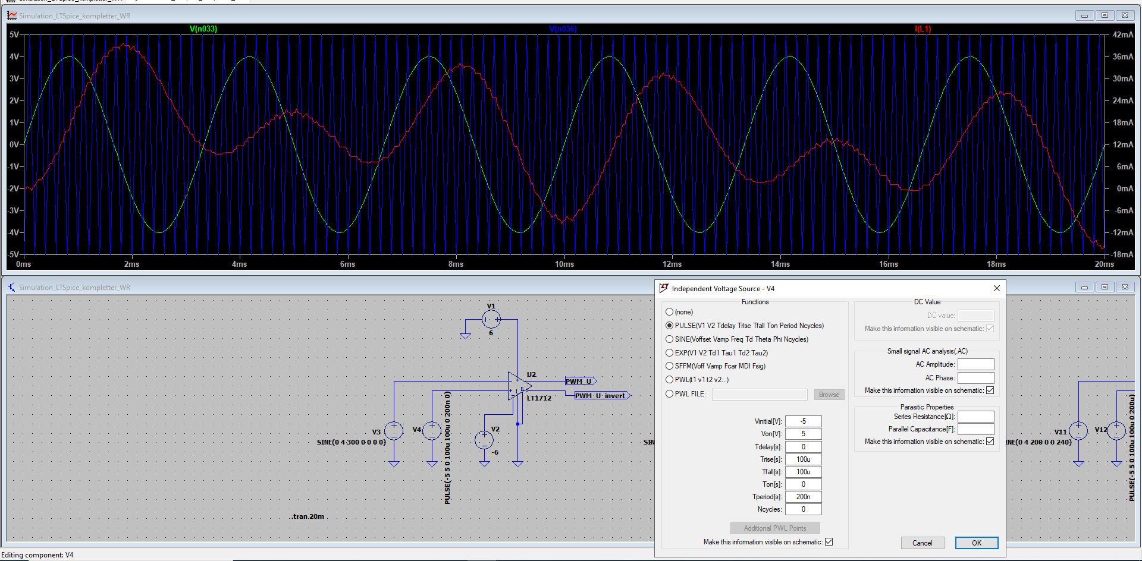Click the PWM_U_invert net label
Image resolution: width=1142 pixels, height=561 pixels.
(x=602, y=396)
